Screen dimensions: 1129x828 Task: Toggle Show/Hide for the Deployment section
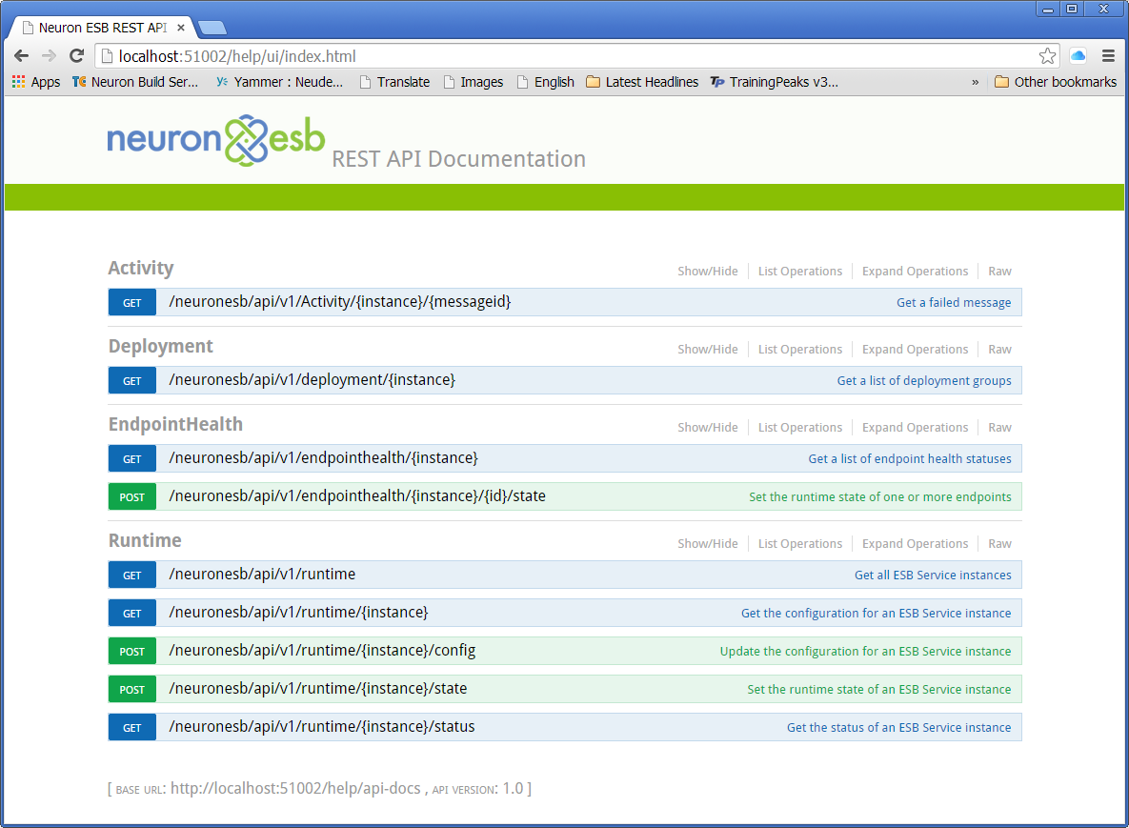click(x=708, y=349)
